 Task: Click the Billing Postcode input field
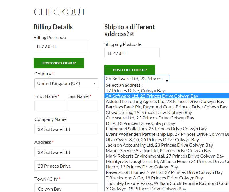click(x=61, y=46)
